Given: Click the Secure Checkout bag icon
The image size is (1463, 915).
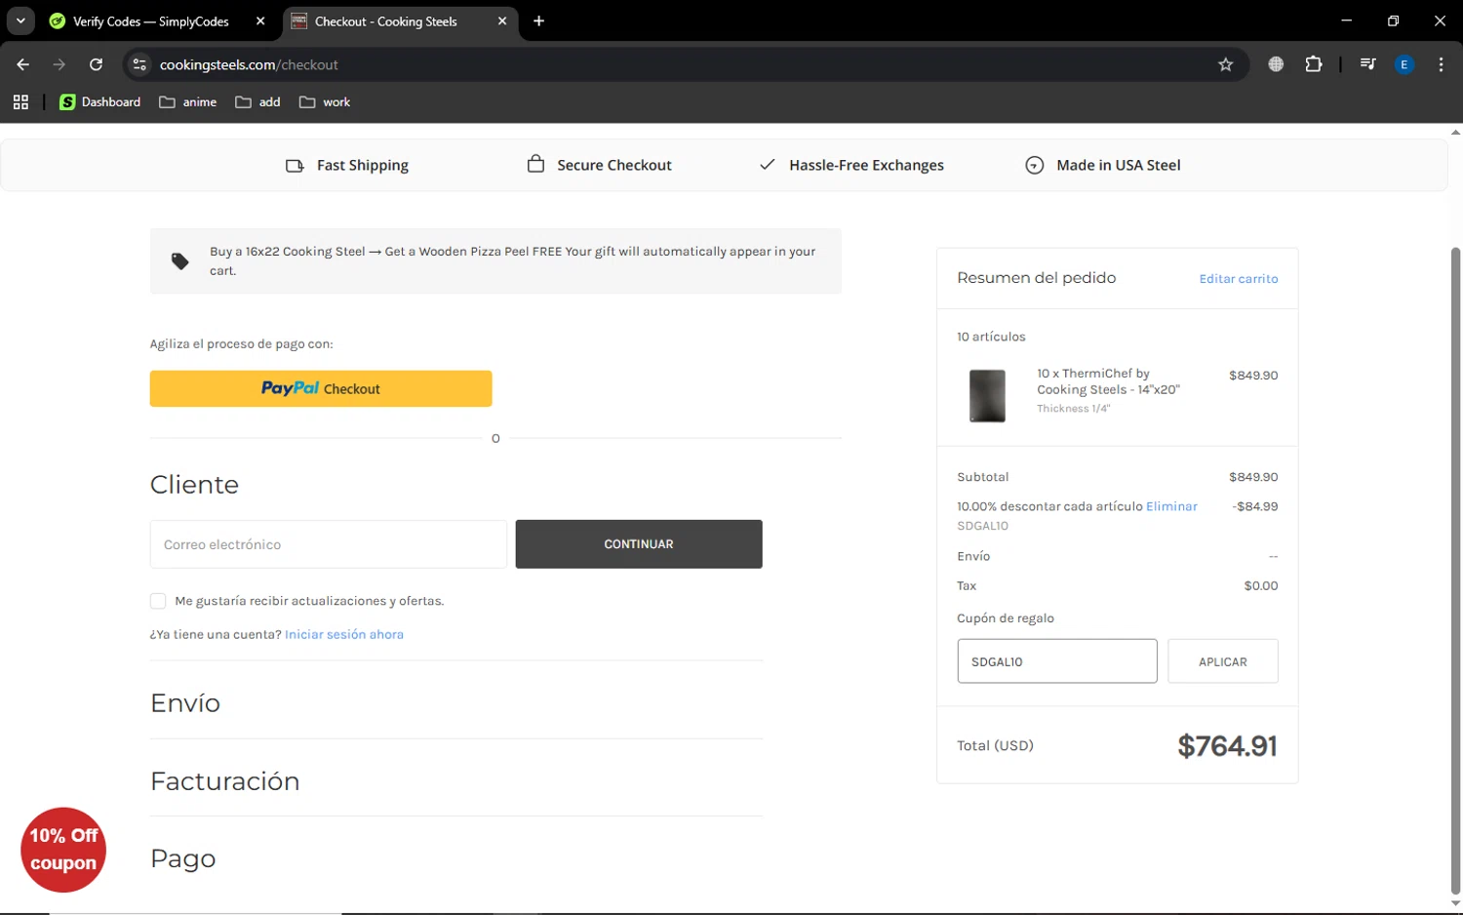Looking at the screenshot, I should pos(535,164).
